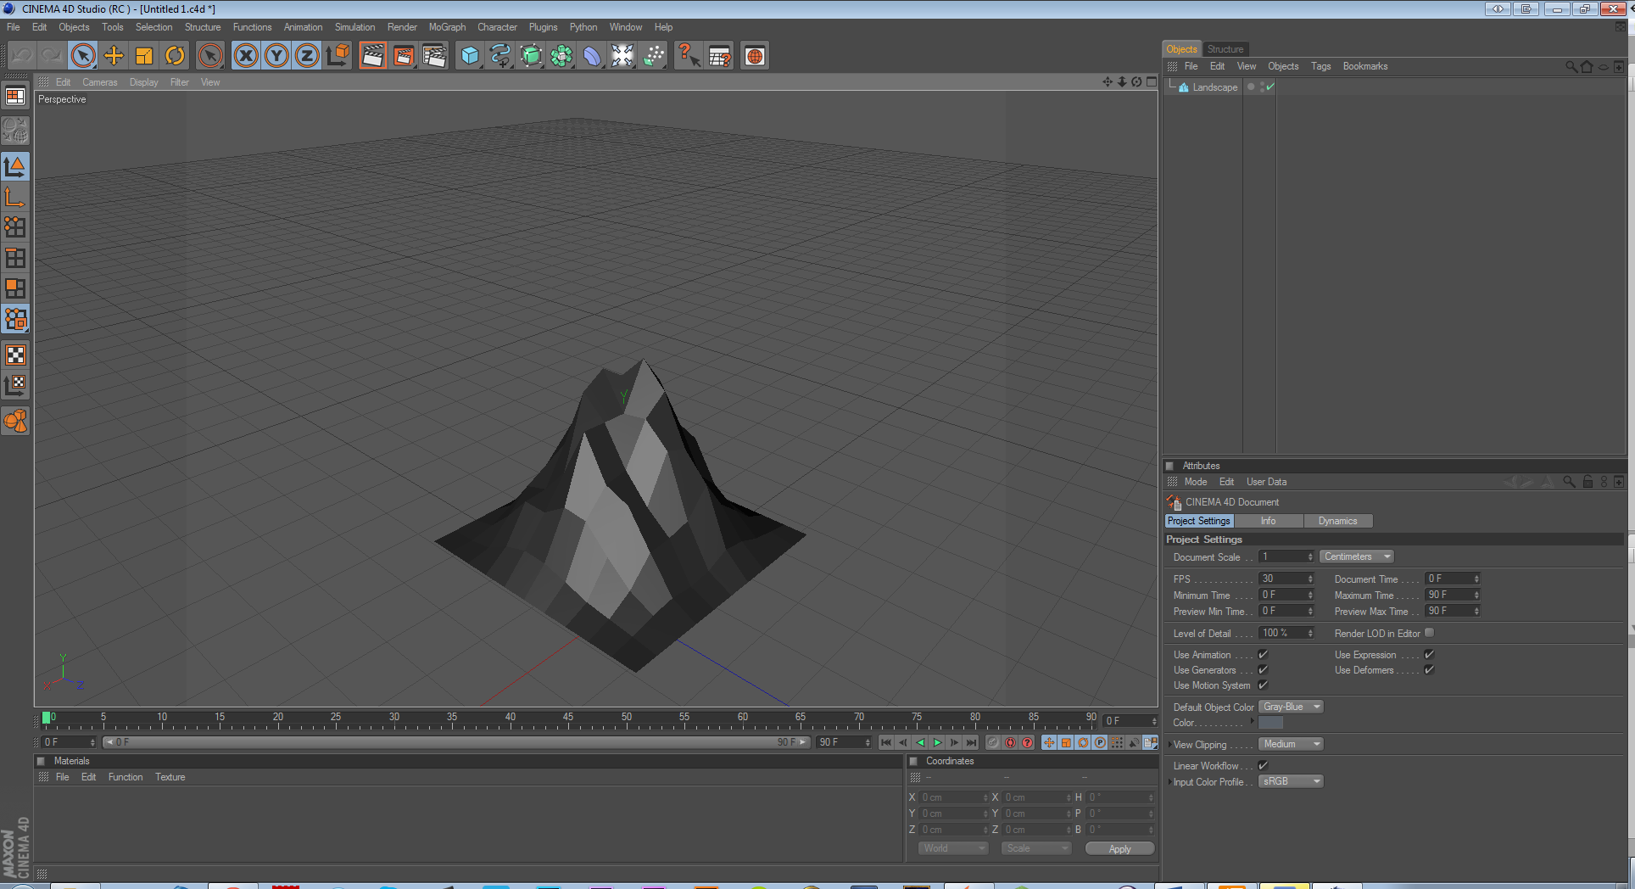Viewport: 1635px width, 889px height.
Task: Click the particle emitter icon
Action: (x=654, y=56)
